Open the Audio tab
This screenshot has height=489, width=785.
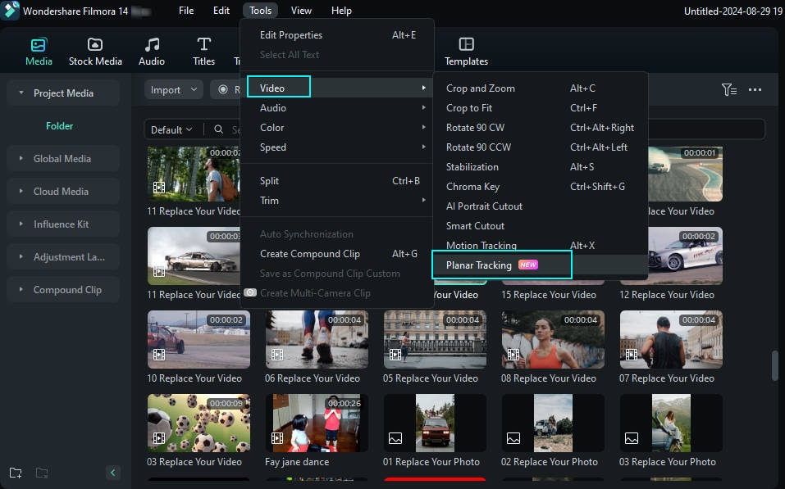pyautogui.click(x=152, y=52)
